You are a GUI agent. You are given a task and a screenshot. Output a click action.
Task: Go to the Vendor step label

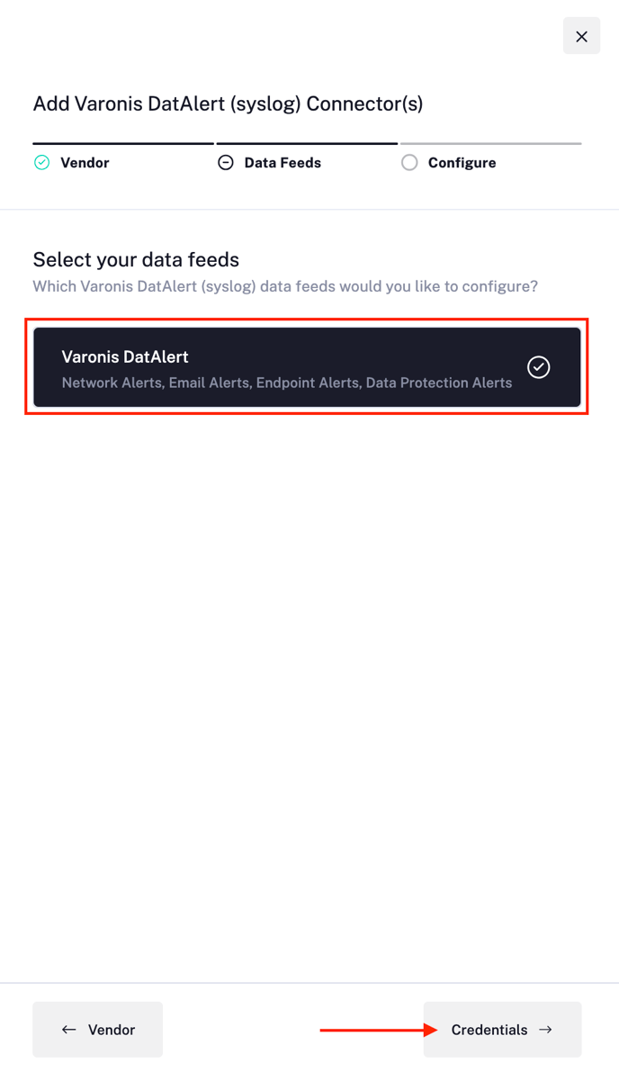pos(85,163)
